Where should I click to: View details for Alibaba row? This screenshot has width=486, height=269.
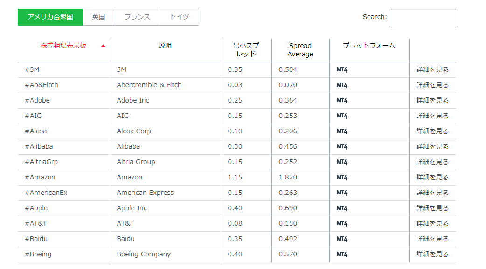pyautogui.click(x=432, y=146)
